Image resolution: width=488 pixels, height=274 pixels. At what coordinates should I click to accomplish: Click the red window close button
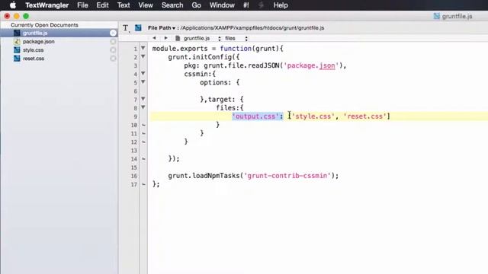tap(7, 16)
